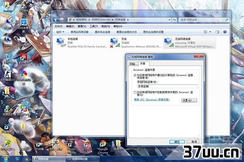
Task: Select the 360安全卫士 desktop shortcut
Action: (x=7, y=145)
